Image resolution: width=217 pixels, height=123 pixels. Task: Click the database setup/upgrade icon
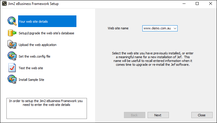pos(12,33)
